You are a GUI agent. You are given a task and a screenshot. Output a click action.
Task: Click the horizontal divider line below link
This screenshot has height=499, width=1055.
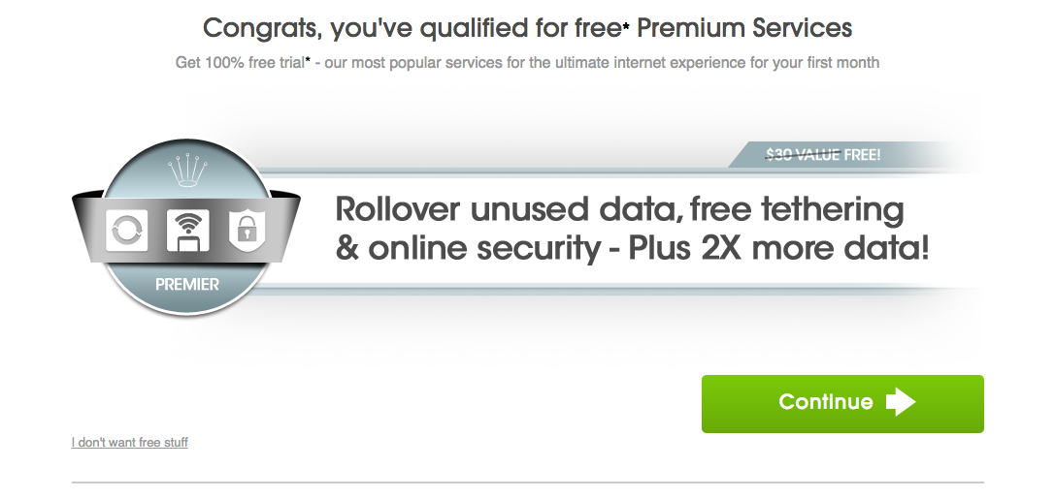tap(528, 482)
